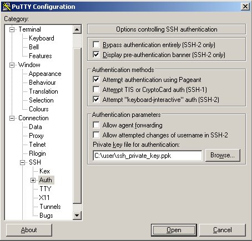
Task: Expand the Auth node plus box
Action: point(33,180)
